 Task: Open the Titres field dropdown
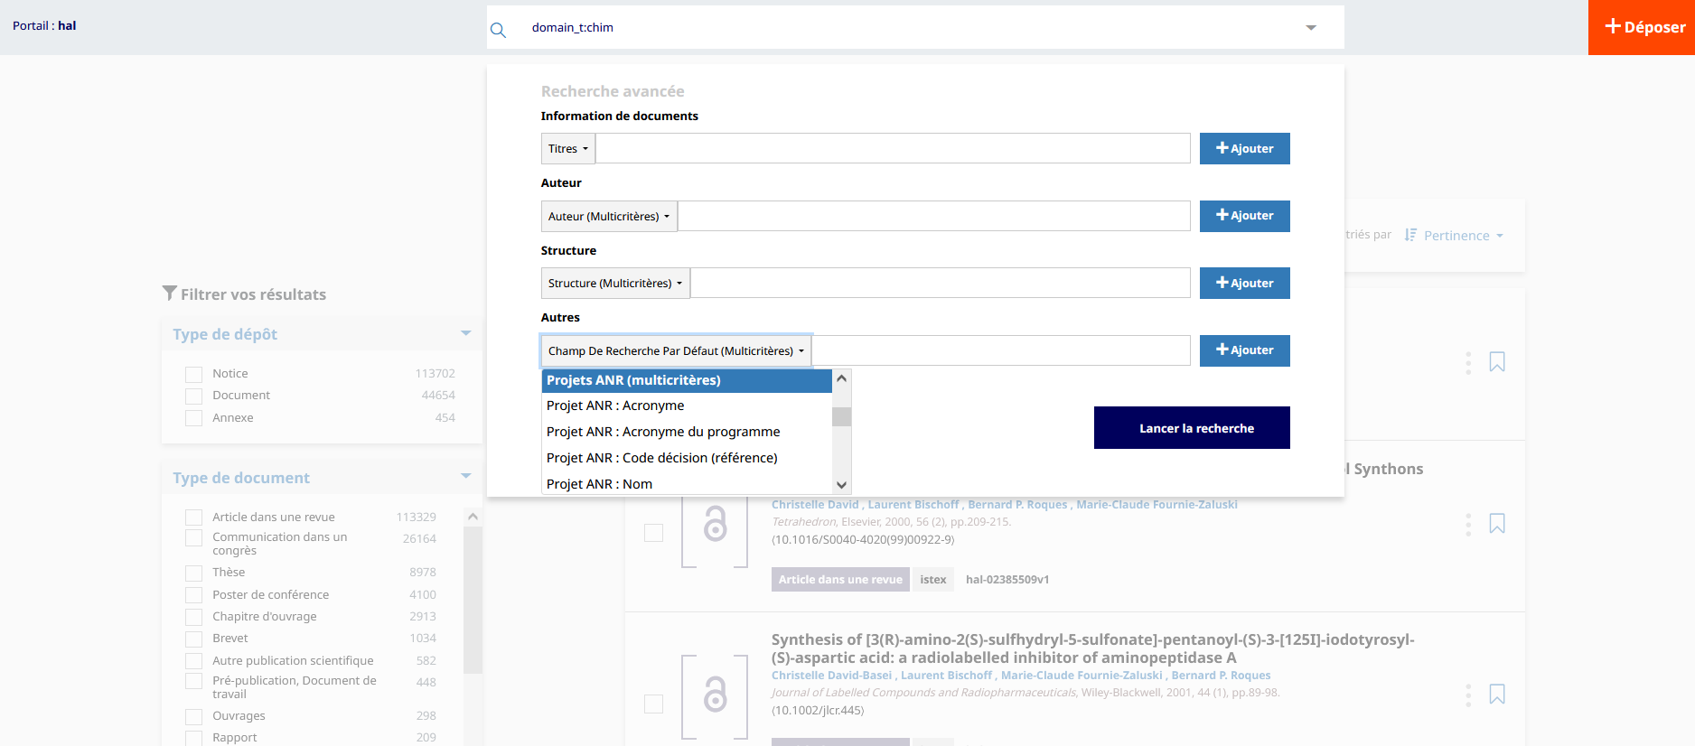(x=568, y=149)
